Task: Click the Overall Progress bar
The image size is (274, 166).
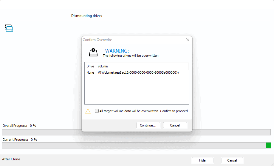Action: point(136,132)
